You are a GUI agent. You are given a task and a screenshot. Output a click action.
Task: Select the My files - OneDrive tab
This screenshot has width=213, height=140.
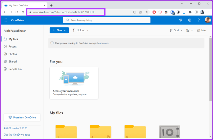pos(25,6)
